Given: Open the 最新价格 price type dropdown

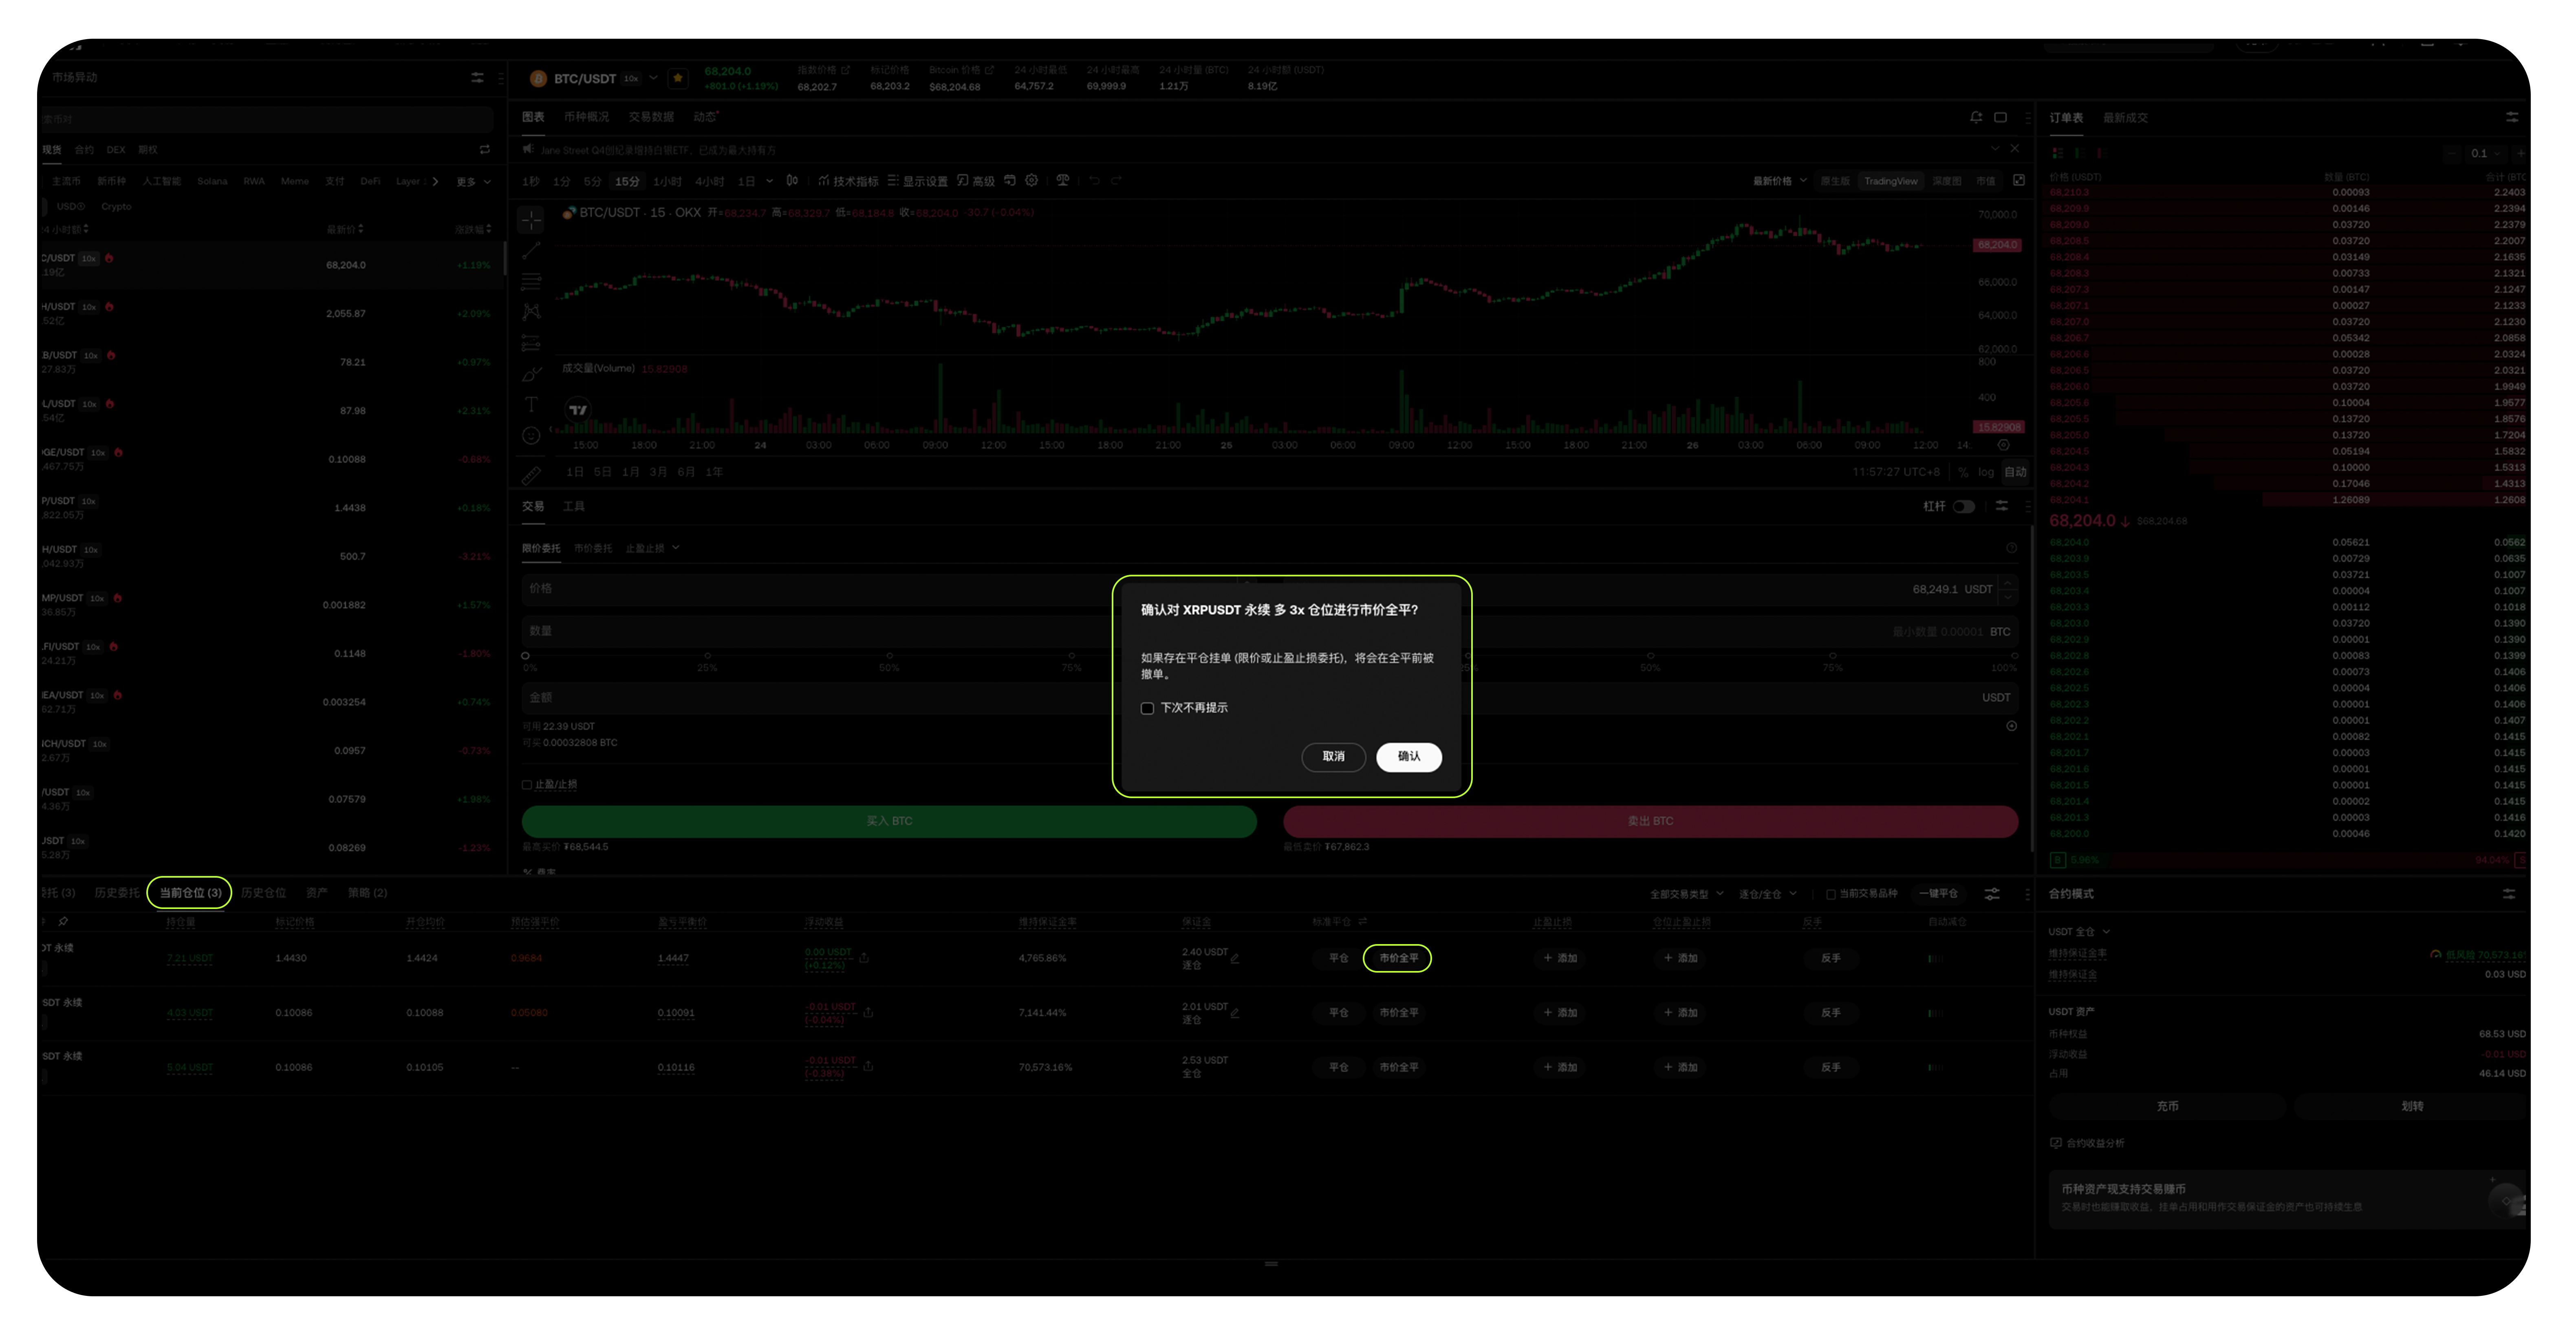Looking at the screenshot, I should click(1780, 181).
